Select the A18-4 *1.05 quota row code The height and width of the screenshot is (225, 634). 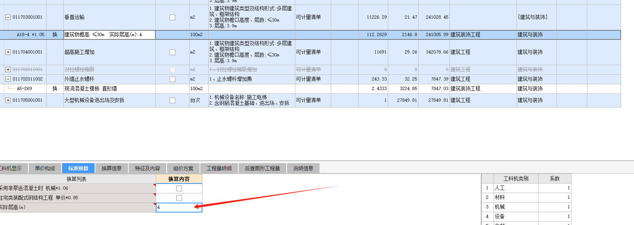30,35
